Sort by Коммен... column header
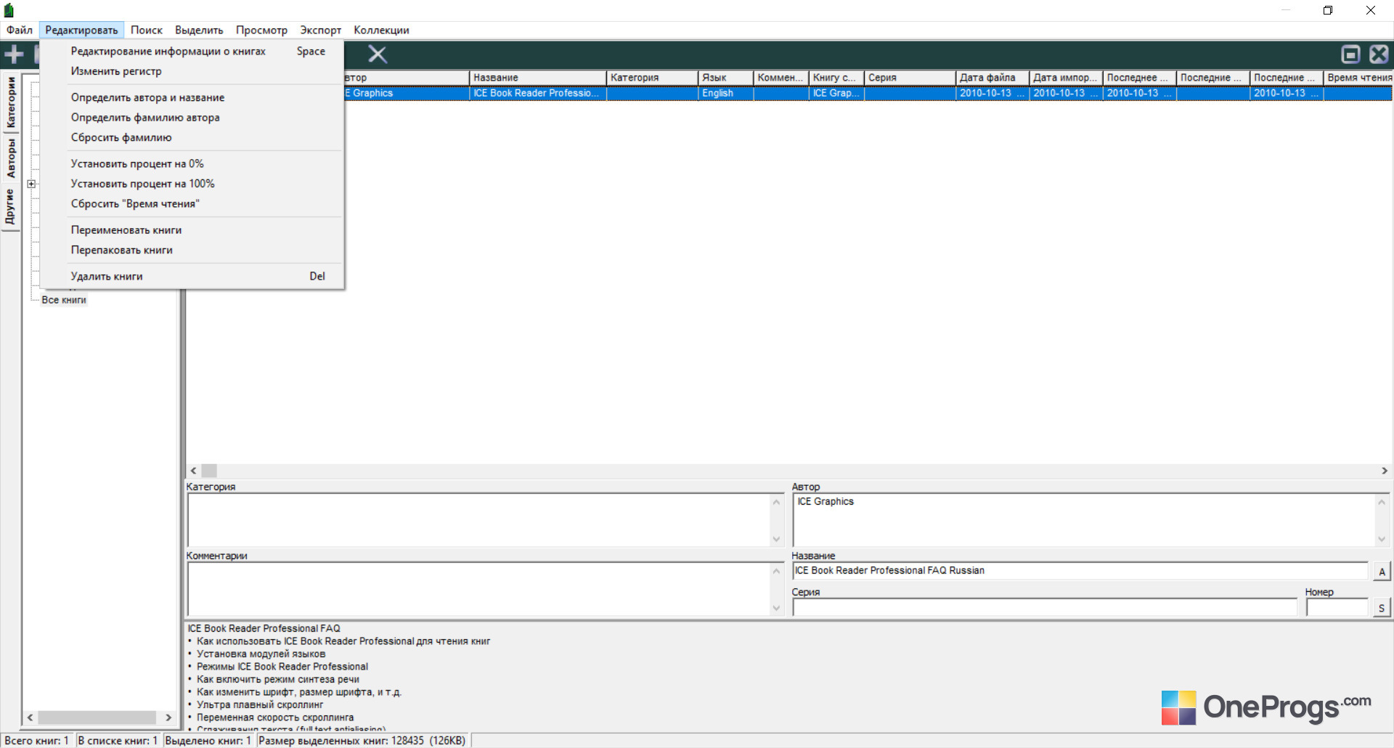 coord(781,78)
